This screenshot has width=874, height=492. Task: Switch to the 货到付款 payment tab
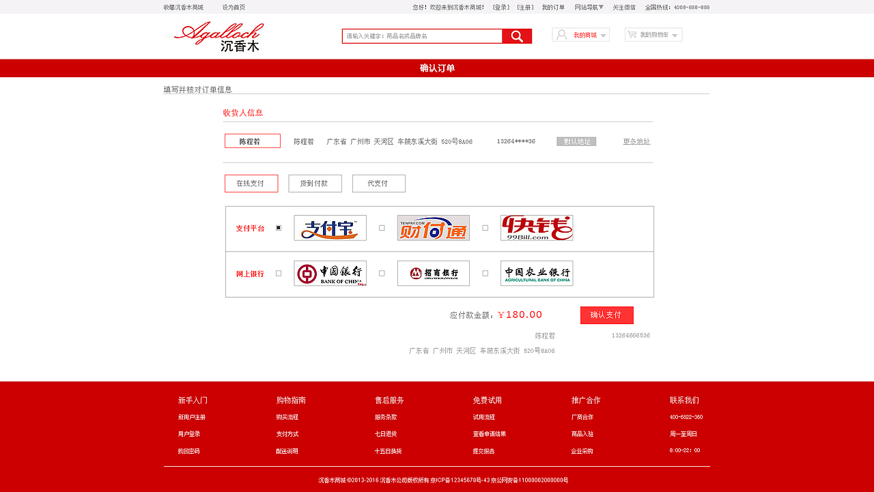tap(315, 184)
